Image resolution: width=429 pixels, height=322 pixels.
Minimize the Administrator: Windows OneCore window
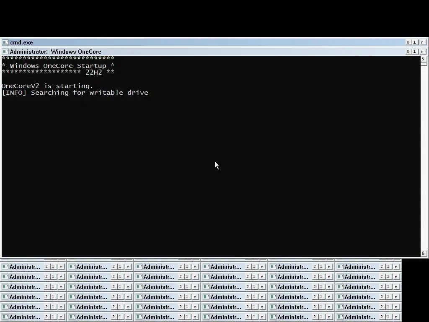[x=408, y=51]
